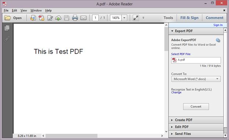This screenshot has width=229, height=140.
Task: Click the right pane scroll up arrow
Action: pyautogui.click(x=225, y=30)
